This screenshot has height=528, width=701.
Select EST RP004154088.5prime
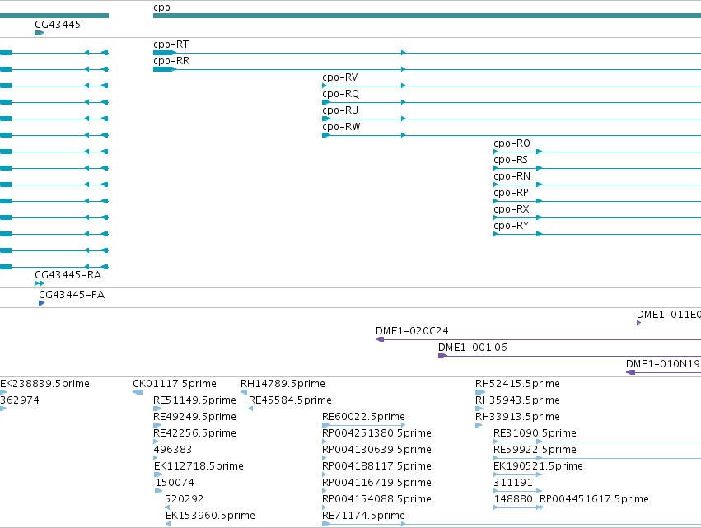[x=377, y=500]
